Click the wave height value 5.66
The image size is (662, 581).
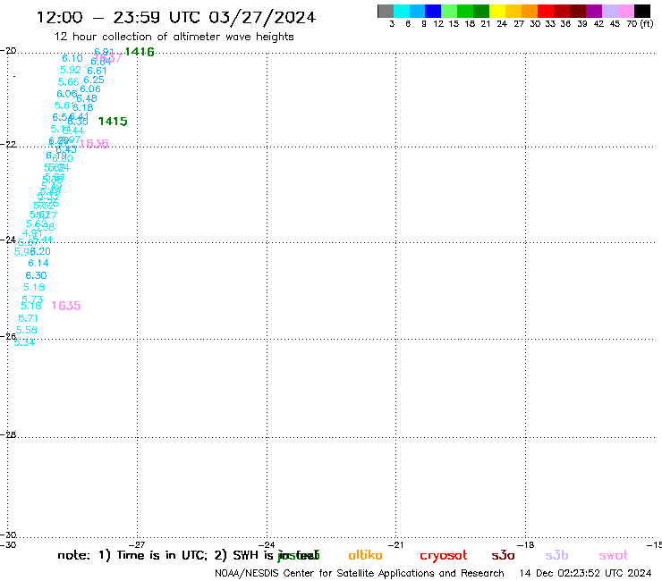pos(68,82)
